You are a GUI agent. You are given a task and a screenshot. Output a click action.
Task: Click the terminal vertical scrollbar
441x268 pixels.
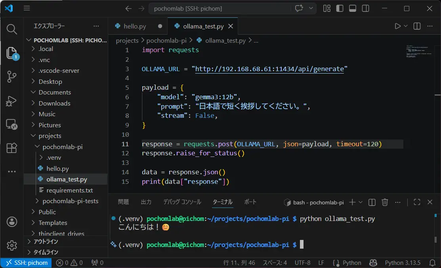pyautogui.click(x=436, y=240)
